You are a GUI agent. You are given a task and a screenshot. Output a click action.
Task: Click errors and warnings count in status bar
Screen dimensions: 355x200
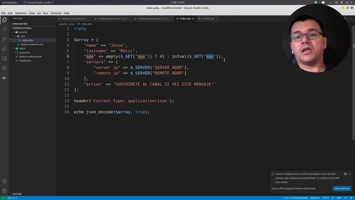click(12, 198)
